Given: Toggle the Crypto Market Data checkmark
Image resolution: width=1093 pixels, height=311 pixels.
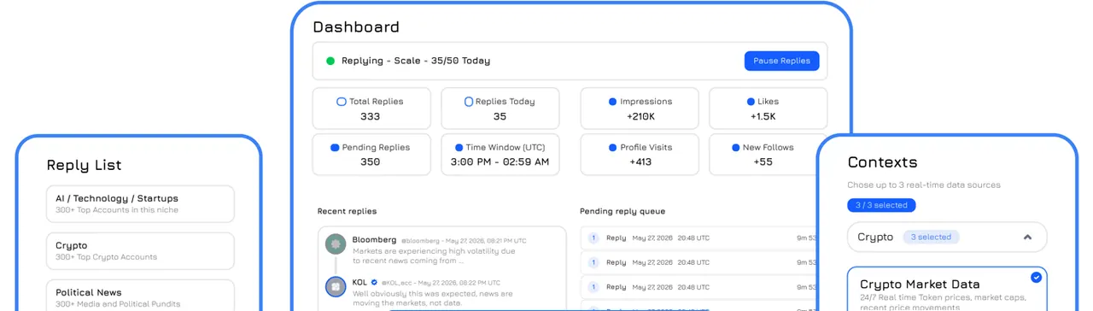Looking at the screenshot, I should point(1036,277).
